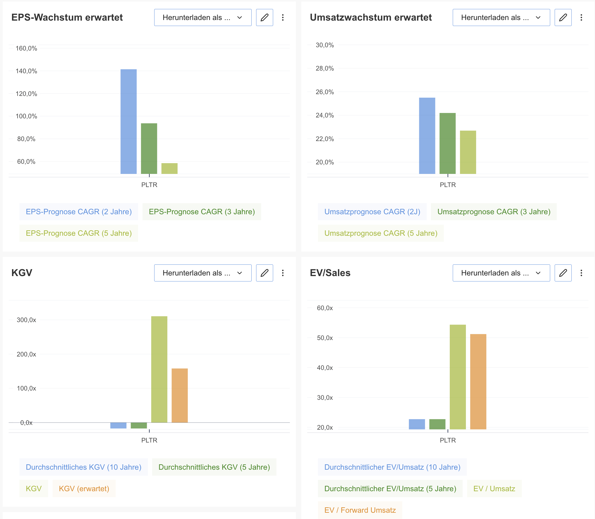Open the edit pencil for EPS-Wachstum erwartet
The image size is (595, 519).
[x=264, y=18]
